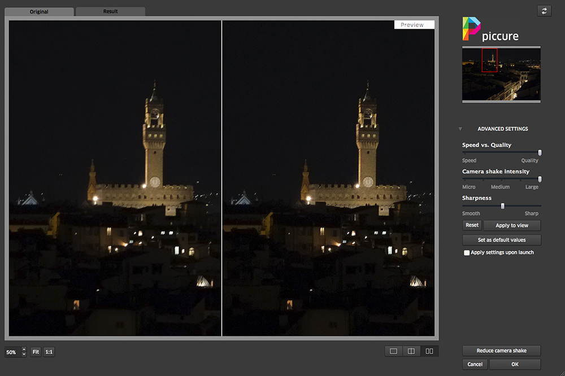Click the zoom percentage input field
The image size is (565, 376).
click(x=12, y=352)
